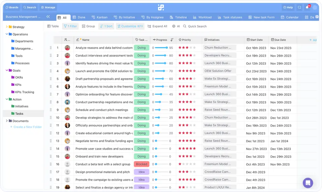Click the drag handle of row 10
Screen dimensions: 322x192
(51, 117)
